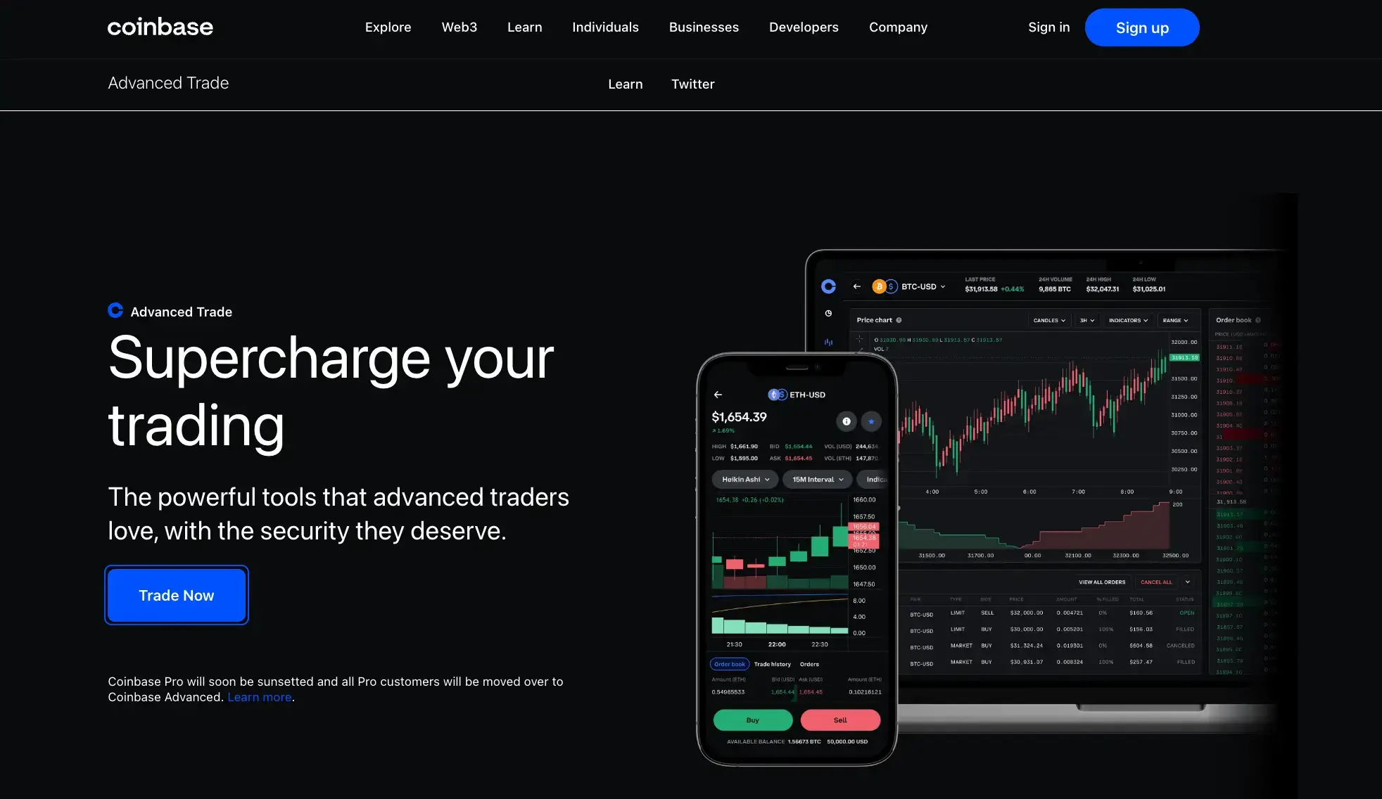The height and width of the screenshot is (799, 1382).
Task: Click the Trade Now button
Action: coord(176,594)
